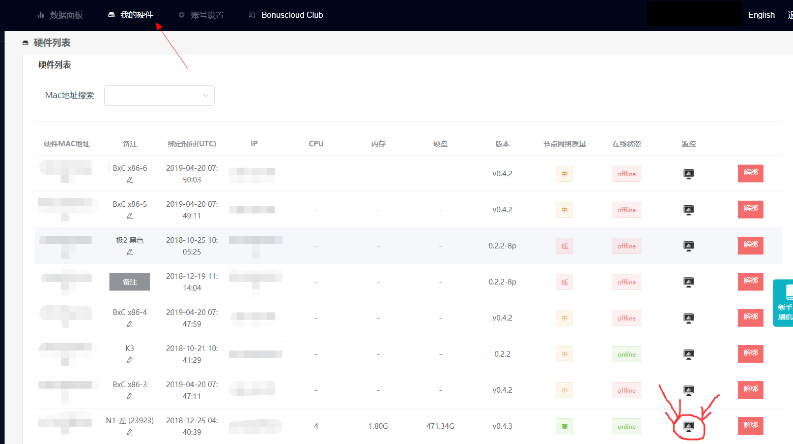The image size is (793, 444).
Task: Unbind BxC x86-5 with 解绑 button
Action: tap(751, 209)
